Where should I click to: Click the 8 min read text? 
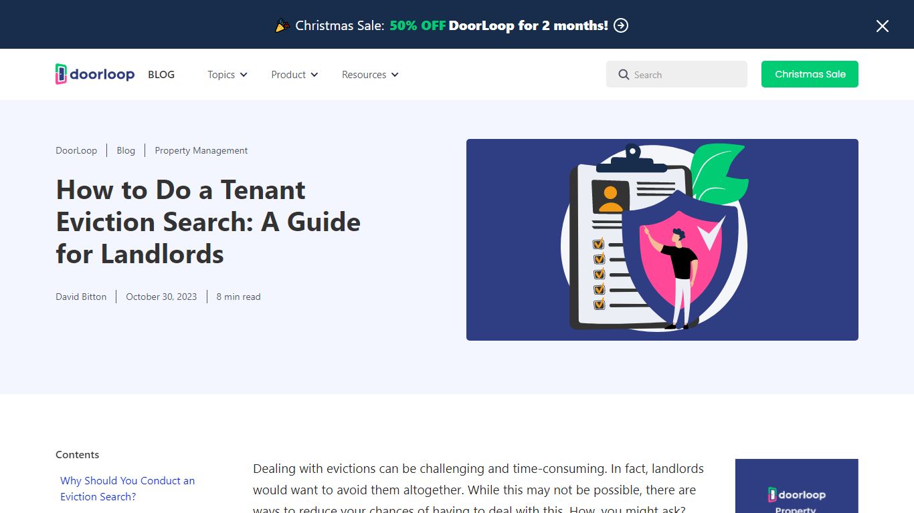pos(238,297)
